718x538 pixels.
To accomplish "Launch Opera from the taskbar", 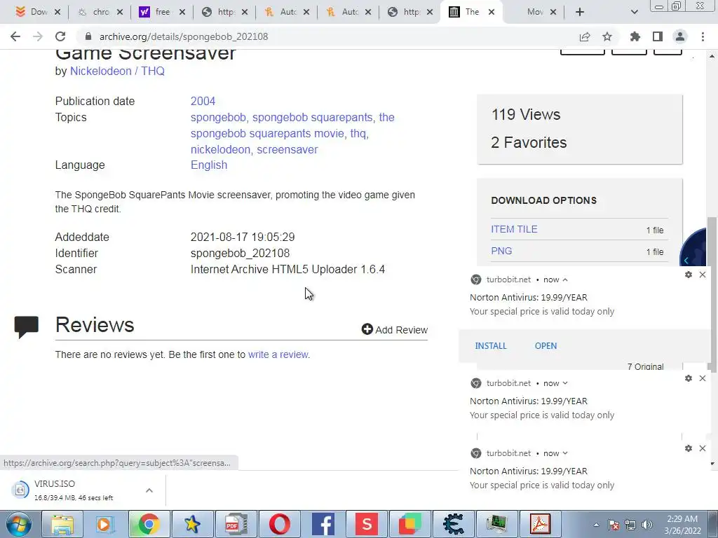I will click(x=279, y=524).
